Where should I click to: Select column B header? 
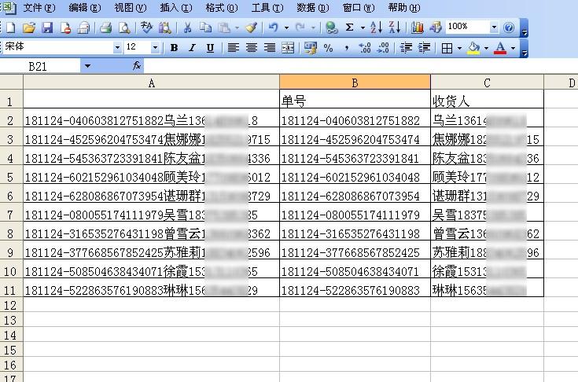coord(355,83)
